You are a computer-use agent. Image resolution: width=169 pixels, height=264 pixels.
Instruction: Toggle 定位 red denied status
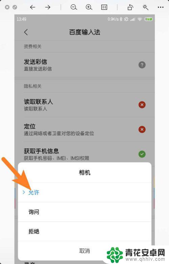point(142,129)
